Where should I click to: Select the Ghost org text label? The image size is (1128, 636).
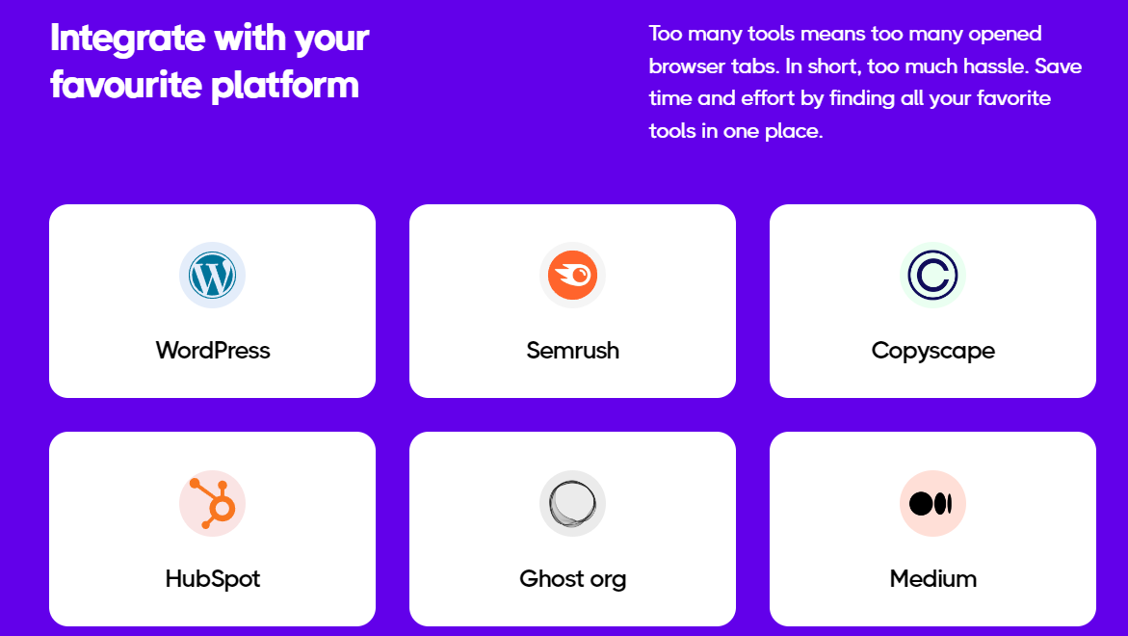572,578
